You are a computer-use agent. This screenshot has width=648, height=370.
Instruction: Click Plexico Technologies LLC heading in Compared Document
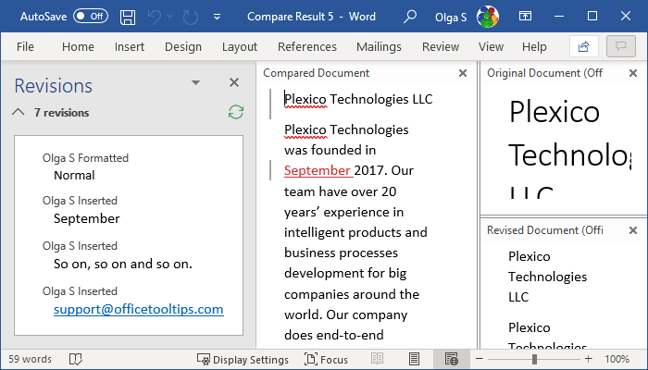358,99
